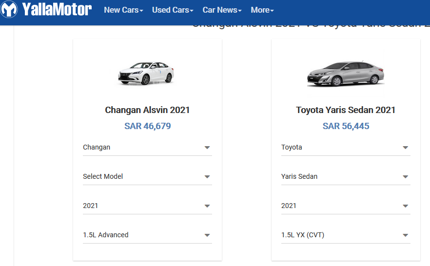The image size is (430, 266).
Task: Expand the Toyota make dropdown
Action: click(346, 148)
